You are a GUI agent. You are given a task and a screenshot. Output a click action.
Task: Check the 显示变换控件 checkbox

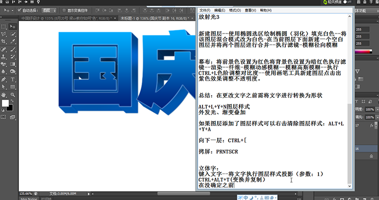(64, 10)
